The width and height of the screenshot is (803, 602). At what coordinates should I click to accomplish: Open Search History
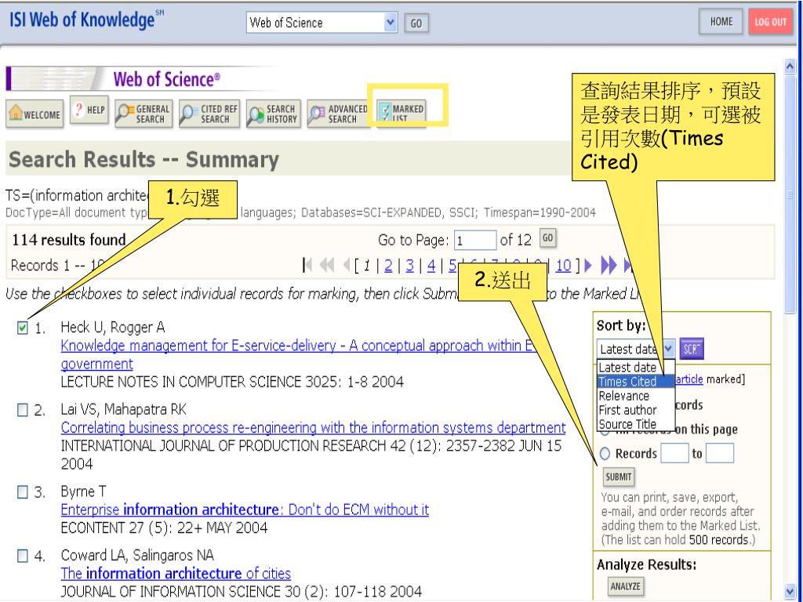[x=274, y=114]
